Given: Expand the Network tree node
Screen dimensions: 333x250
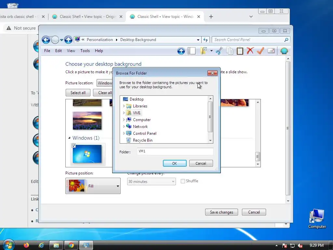Looking at the screenshot, I should pos(124,127).
